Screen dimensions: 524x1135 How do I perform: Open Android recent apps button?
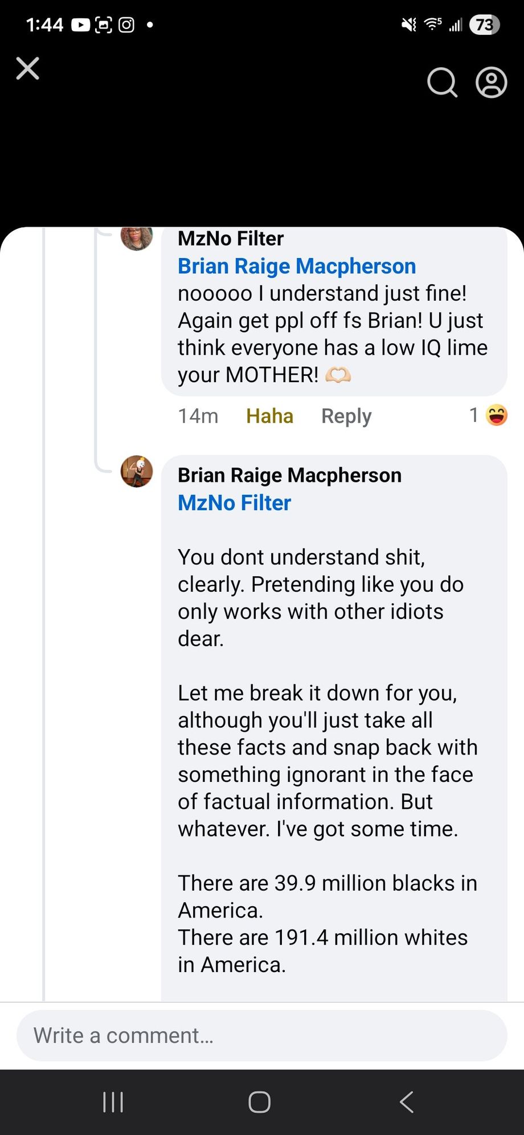click(x=113, y=1102)
